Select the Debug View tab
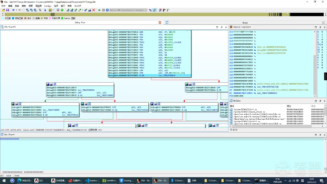The image size is (327, 184). tap(80, 22)
